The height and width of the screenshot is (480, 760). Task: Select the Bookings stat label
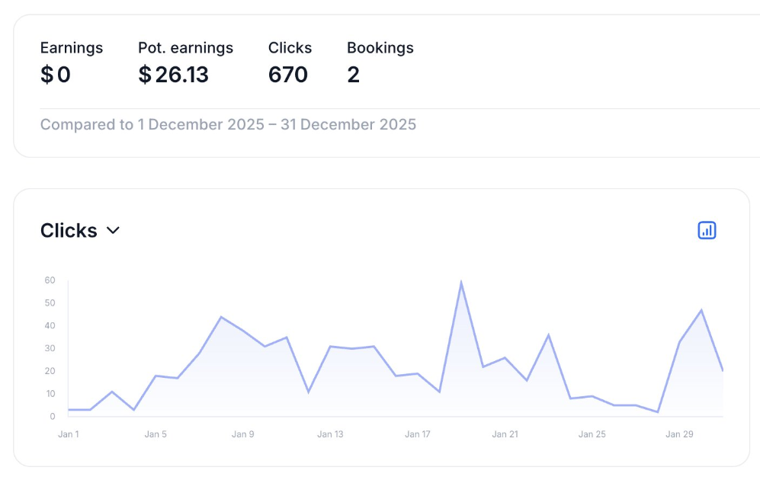click(x=380, y=47)
